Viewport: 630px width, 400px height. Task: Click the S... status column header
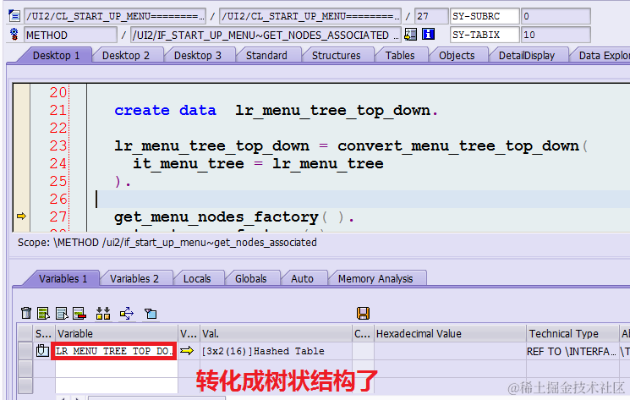tap(44, 333)
